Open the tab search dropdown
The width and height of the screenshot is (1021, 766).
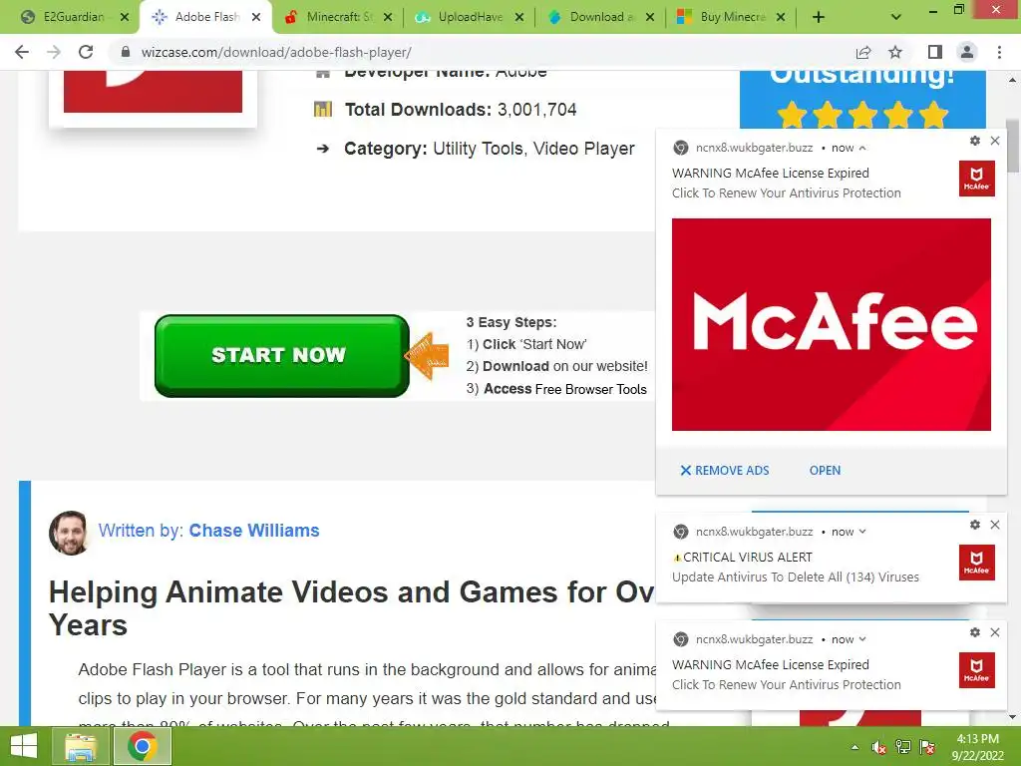click(896, 17)
